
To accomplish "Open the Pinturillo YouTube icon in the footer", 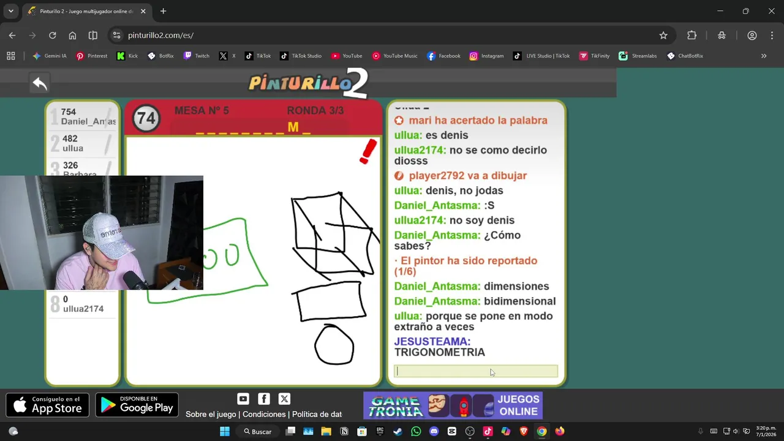I will (x=243, y=399).
